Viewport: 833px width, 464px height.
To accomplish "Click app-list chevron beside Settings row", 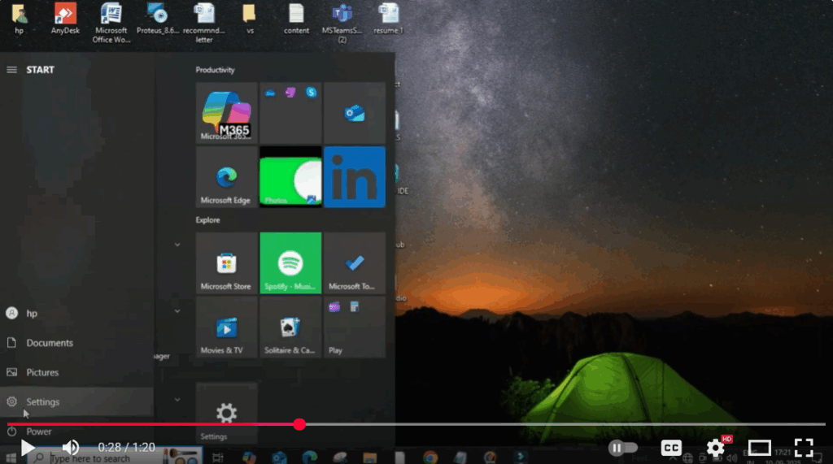I will (x=177, y=400).
